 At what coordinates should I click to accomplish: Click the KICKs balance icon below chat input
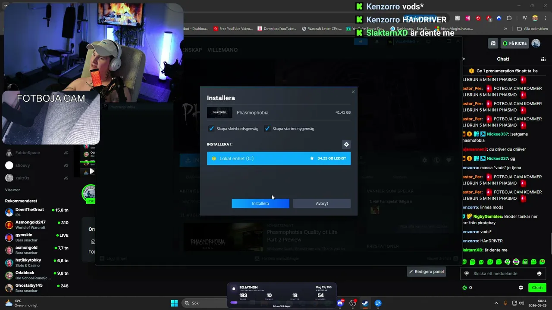point(464,288)
